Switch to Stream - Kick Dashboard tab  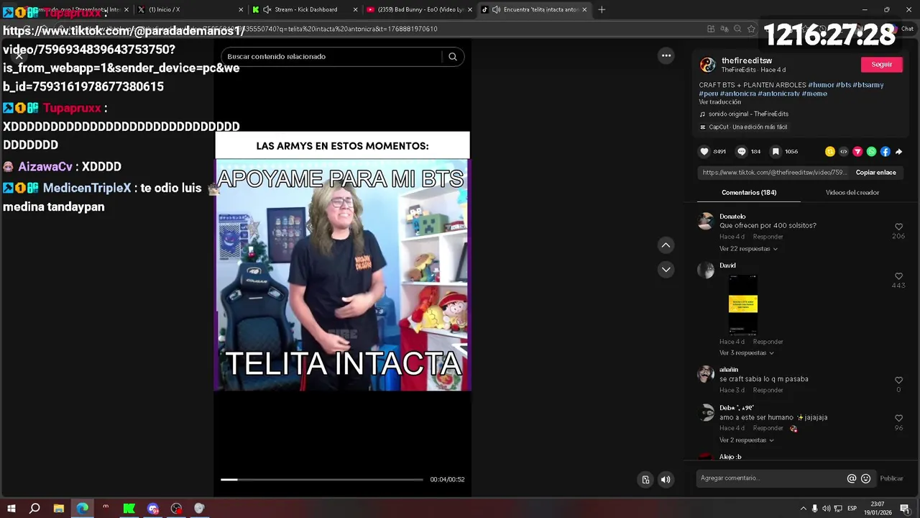(x=304, y=9)
